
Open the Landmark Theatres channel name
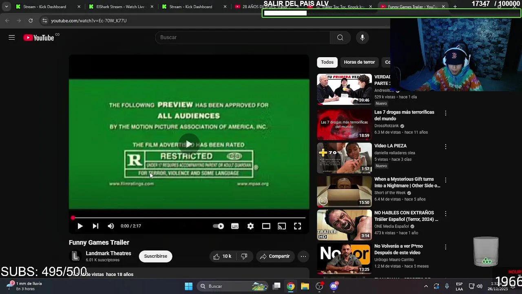tap(108, 253)
